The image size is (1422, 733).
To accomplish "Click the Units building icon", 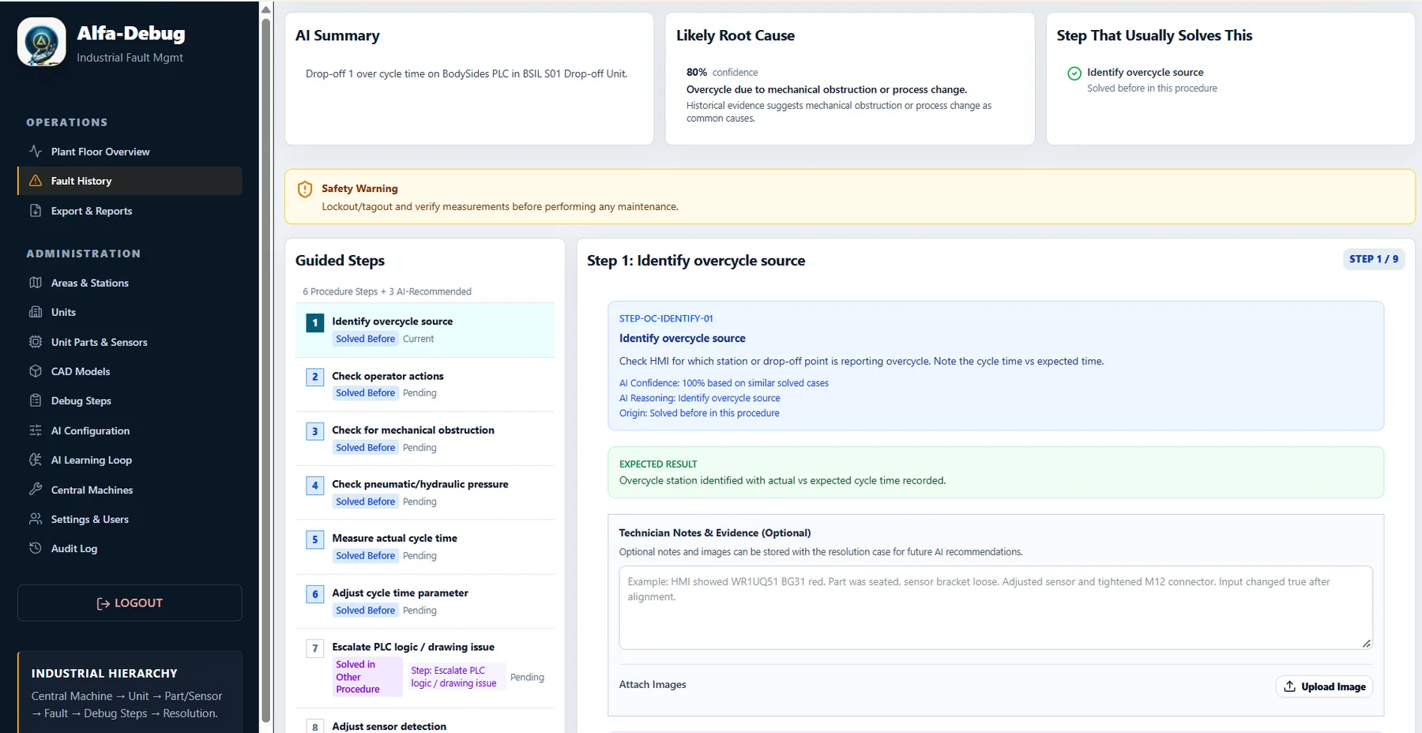I will [x=36, y=312].
